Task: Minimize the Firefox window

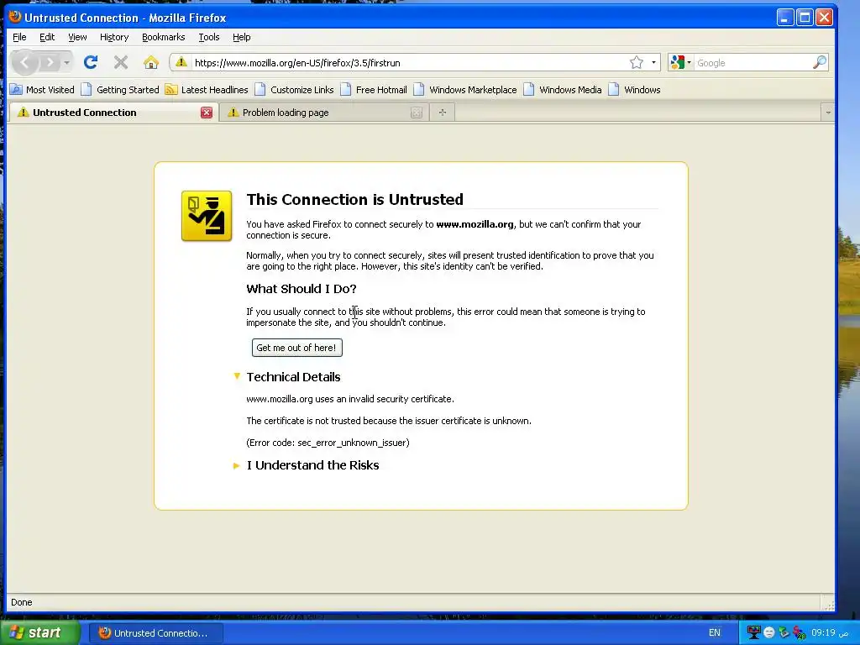Action: (x=785, y=18)
